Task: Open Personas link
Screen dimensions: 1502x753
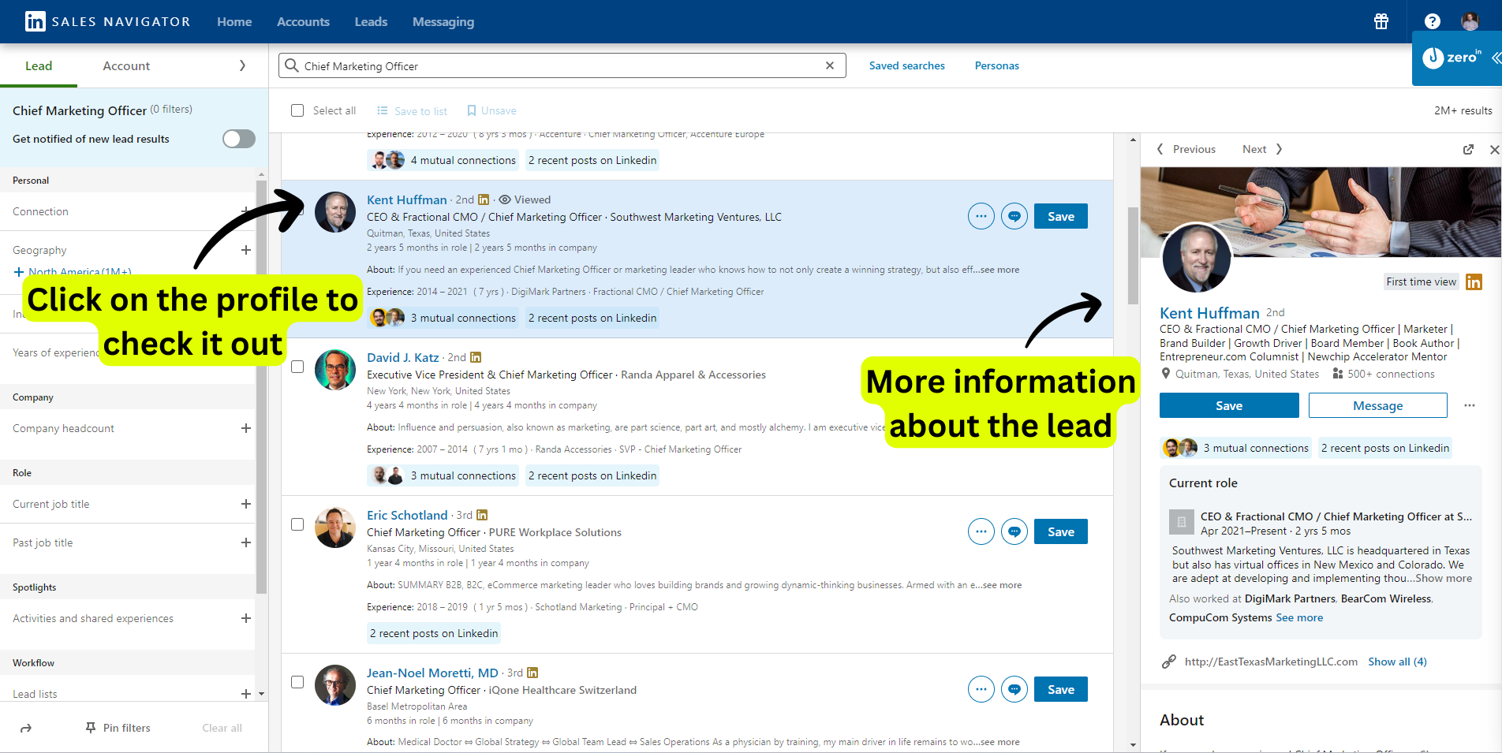Action: (997, 65)
